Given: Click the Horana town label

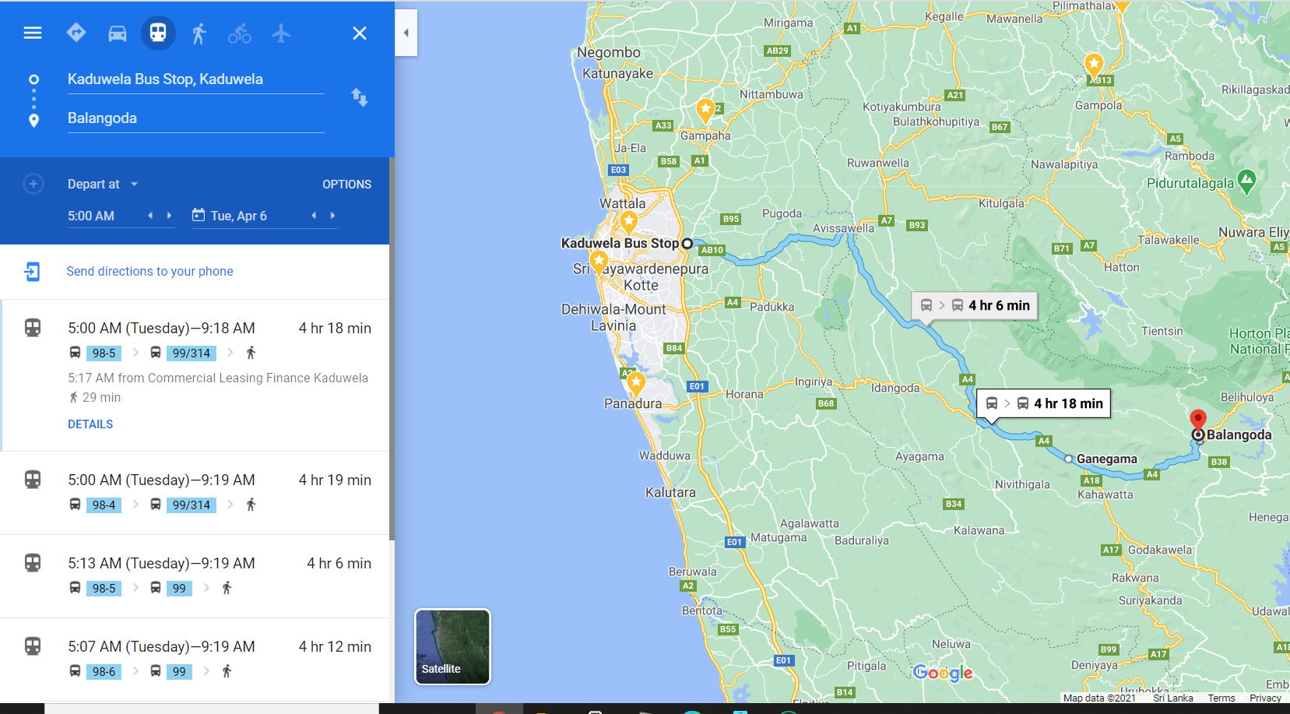Looking at the screenshot, I should (744, 395).
